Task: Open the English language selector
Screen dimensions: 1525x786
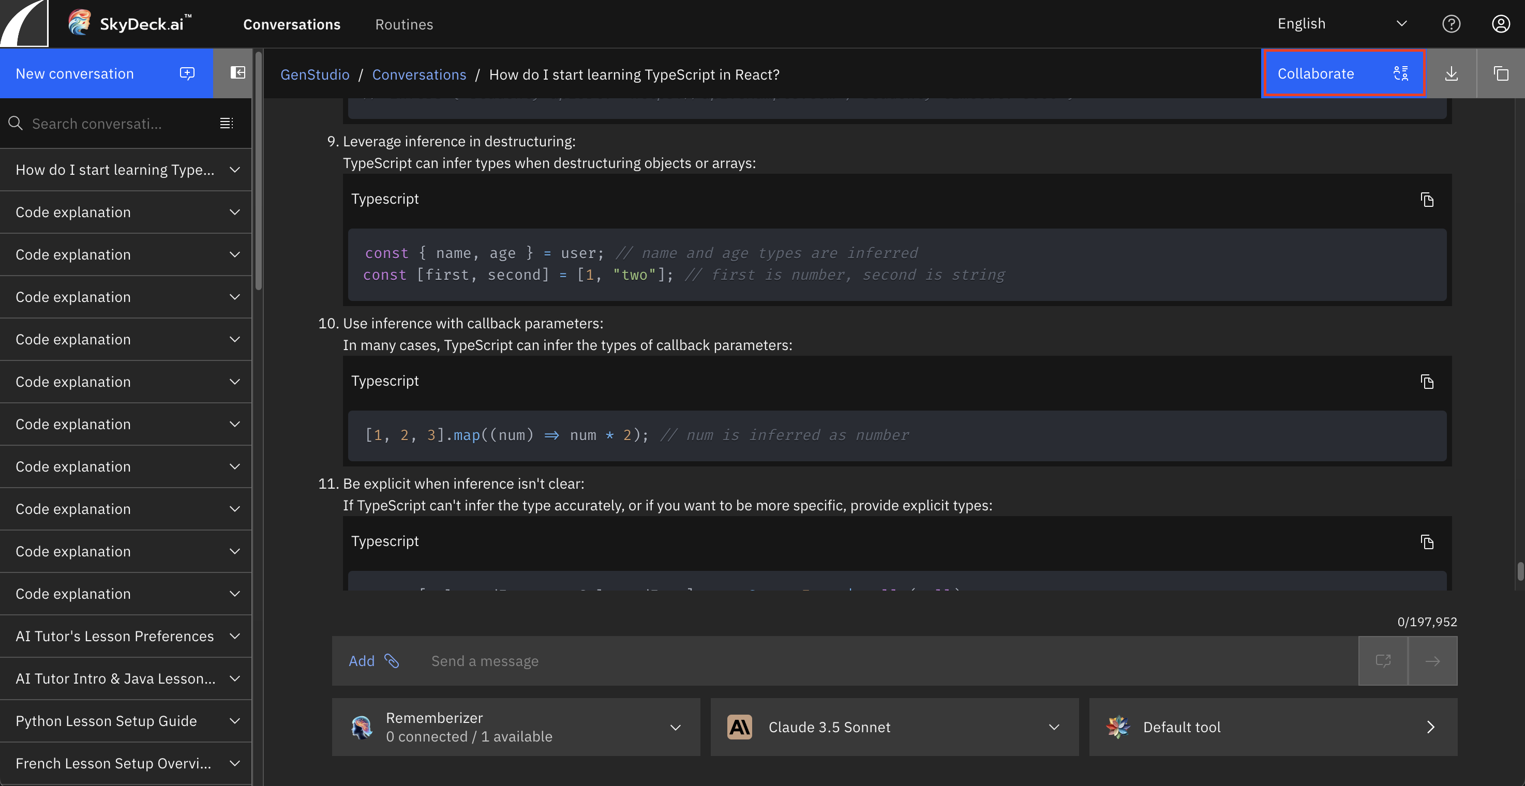Action: point(1341,24)
